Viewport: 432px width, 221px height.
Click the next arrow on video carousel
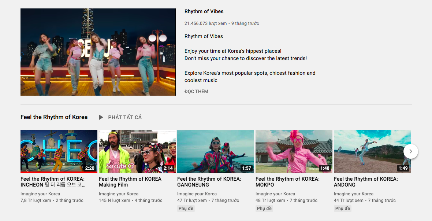[x=411, y=151]
